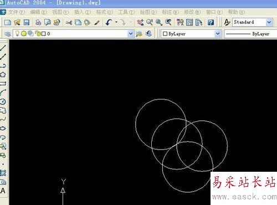Click the Make Block tool

[x=3, y=155]
